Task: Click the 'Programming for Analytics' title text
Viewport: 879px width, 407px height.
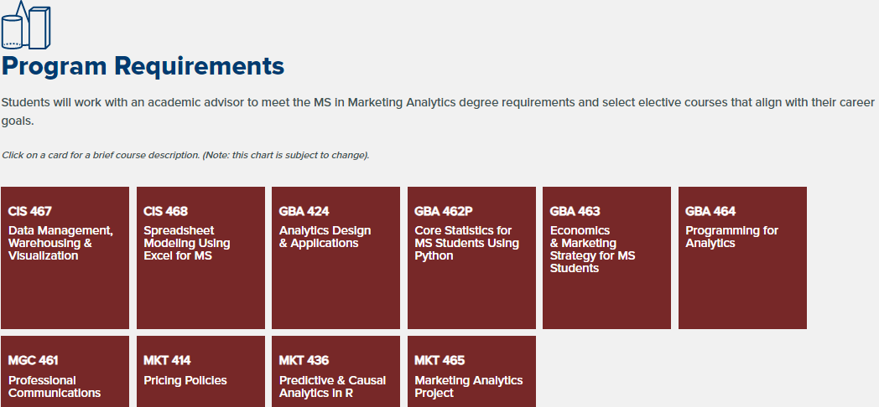Action: pos(731,237)
